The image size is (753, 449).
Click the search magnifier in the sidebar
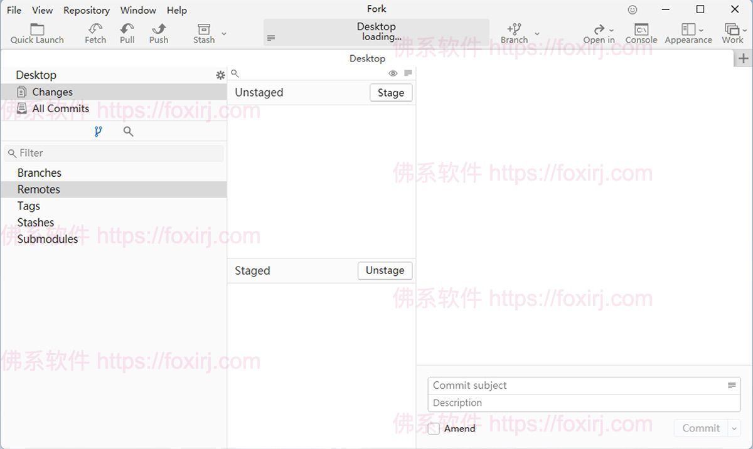128,132
